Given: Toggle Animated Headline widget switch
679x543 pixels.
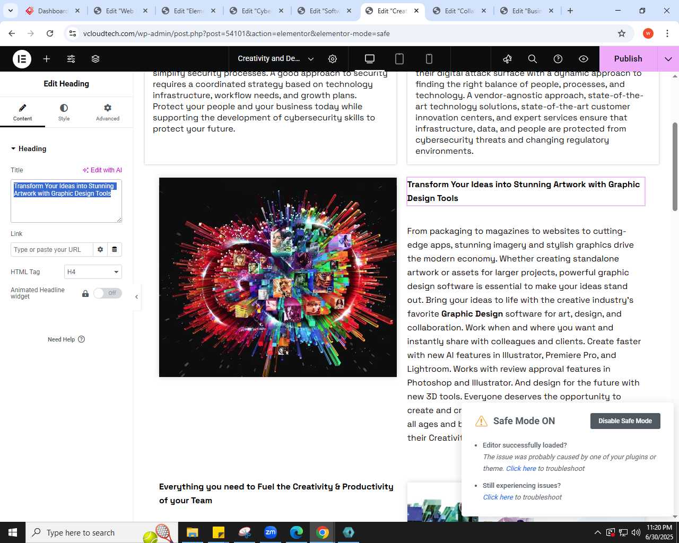Looking at the screenshot, I should coord(108,293).
